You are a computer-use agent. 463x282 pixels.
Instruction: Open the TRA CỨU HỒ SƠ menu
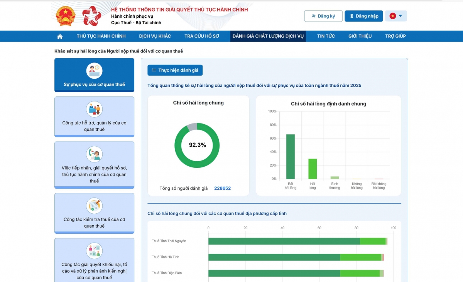(202, 36)
